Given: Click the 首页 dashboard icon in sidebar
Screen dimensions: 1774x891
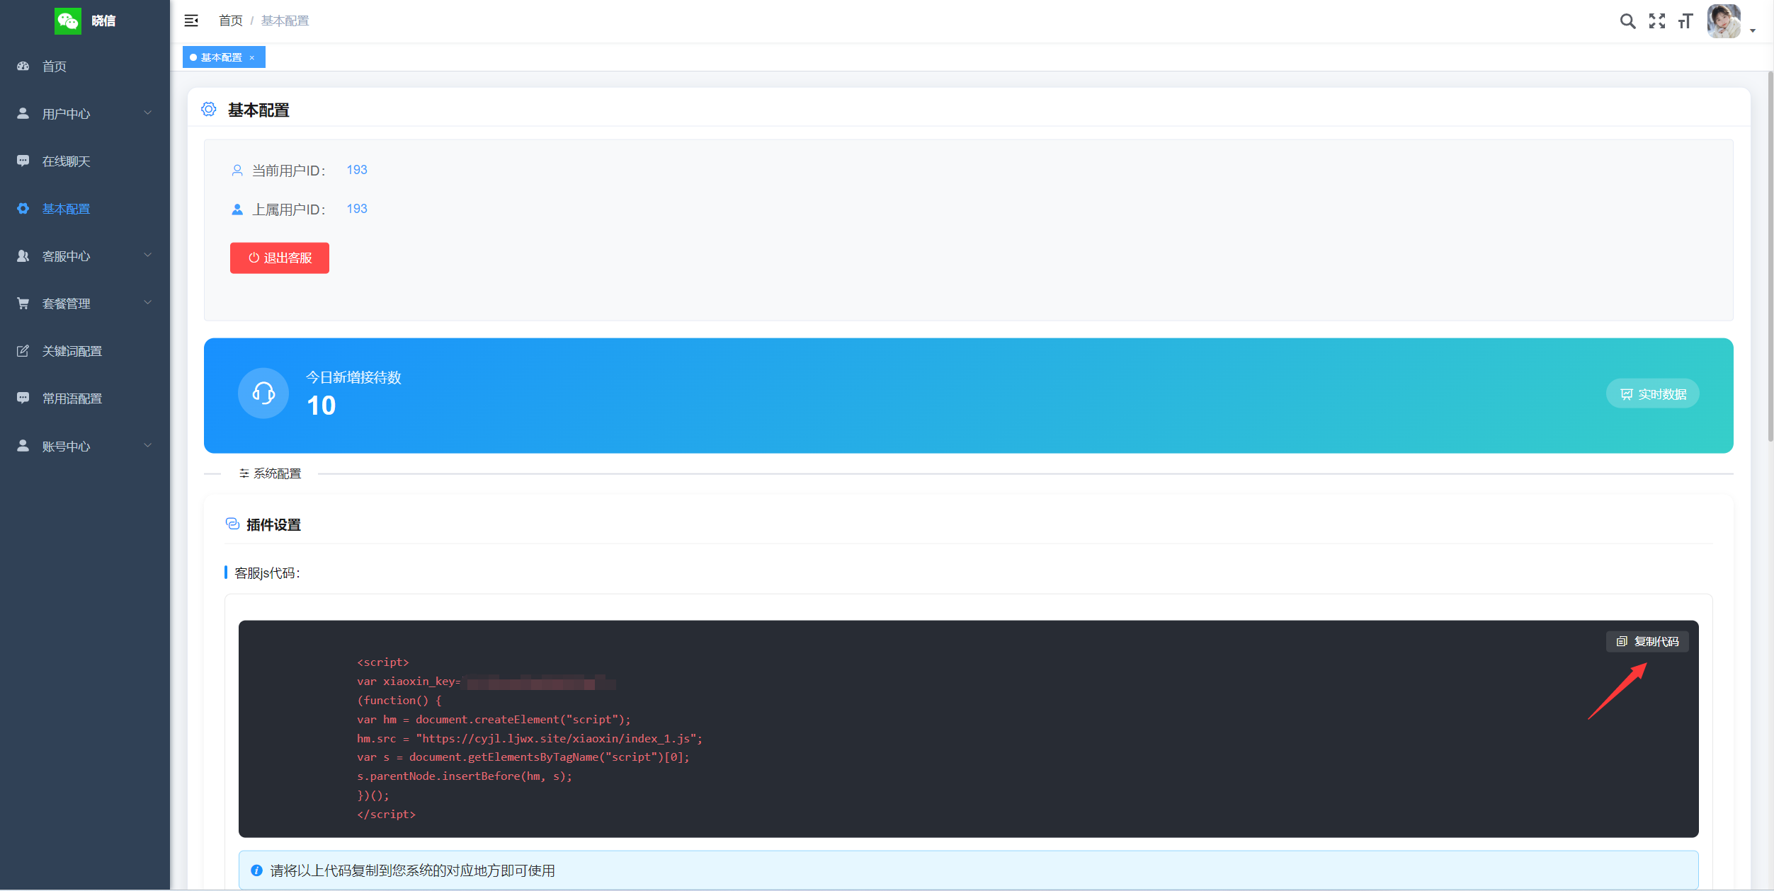Looking at the screenshot, I should coord(23,66).
